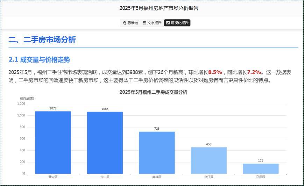Select the 仓山区 bar showing 1065
This screenshot has width=304, height=186.
[105, 143]
